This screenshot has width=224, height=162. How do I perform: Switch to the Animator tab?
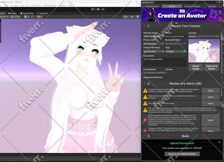coord(42,13)
